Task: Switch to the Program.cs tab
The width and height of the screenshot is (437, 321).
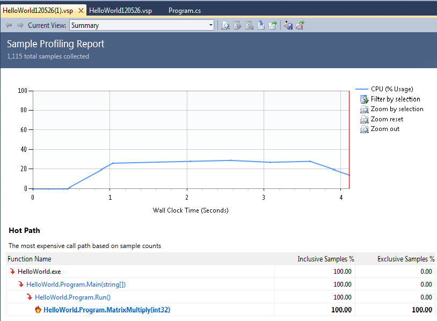Action: (185, 10)
